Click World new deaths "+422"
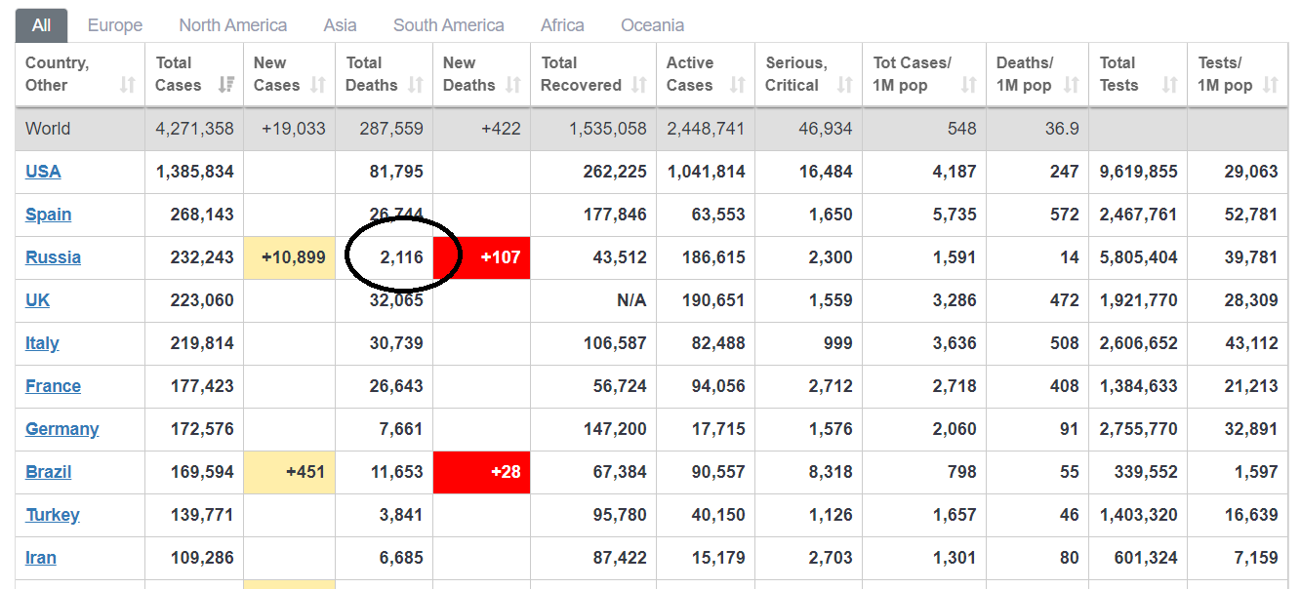This screenshot has width=1301, height=589. pos(502,129)
